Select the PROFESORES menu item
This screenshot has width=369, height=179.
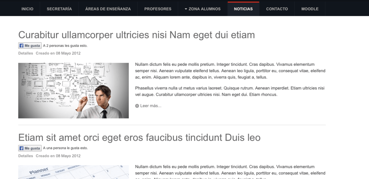[158, 9]
